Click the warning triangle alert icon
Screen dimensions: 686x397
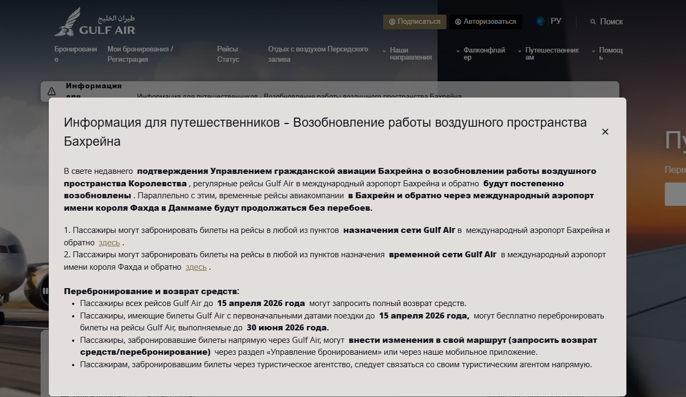(x=51, y=91)
